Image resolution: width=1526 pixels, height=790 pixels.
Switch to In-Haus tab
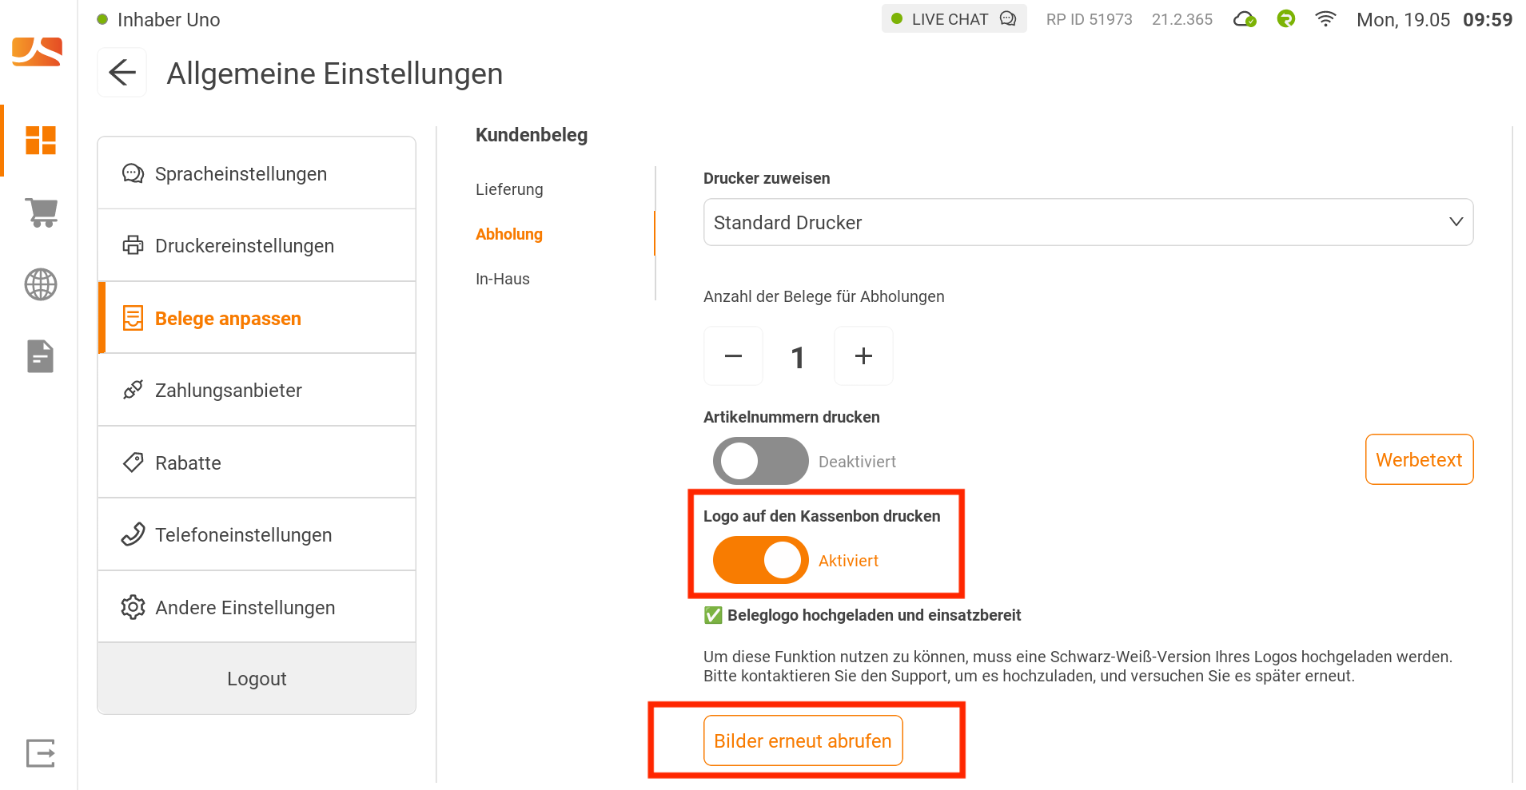point(503,279)
